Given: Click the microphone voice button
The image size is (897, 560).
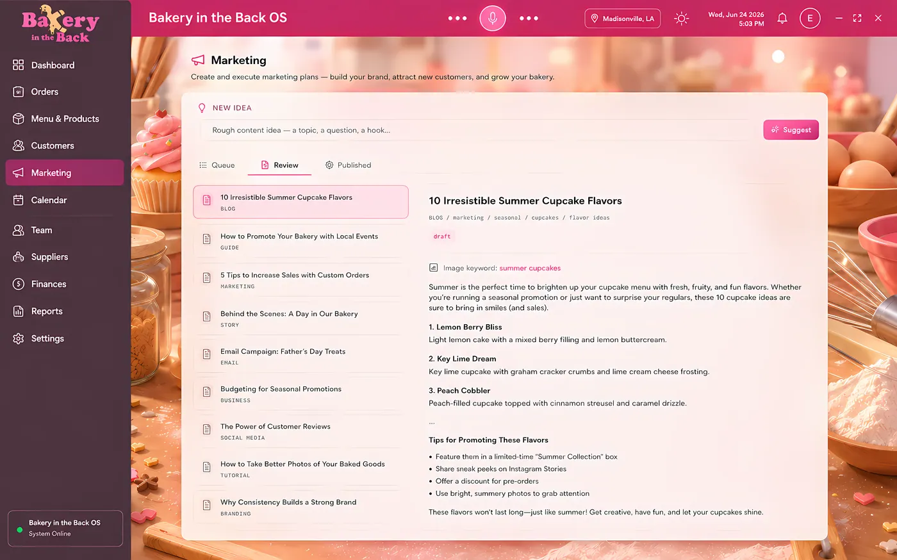Looking at the screenshot, I should click(x=492, y=18).
